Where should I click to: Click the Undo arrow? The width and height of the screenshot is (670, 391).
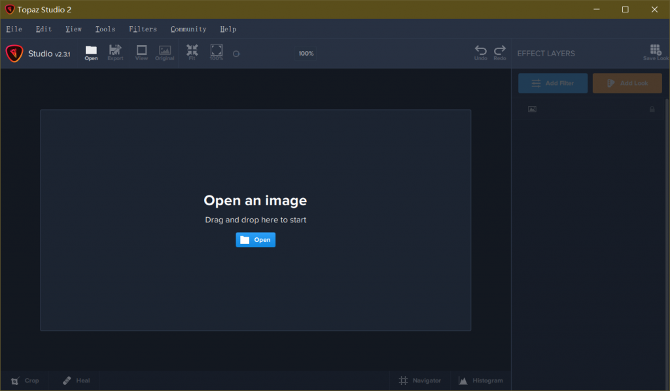[481, 50]
